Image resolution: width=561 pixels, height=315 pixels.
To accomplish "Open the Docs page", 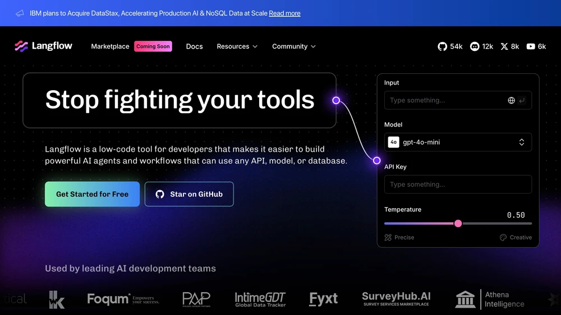I will click(x=194, y=46).
